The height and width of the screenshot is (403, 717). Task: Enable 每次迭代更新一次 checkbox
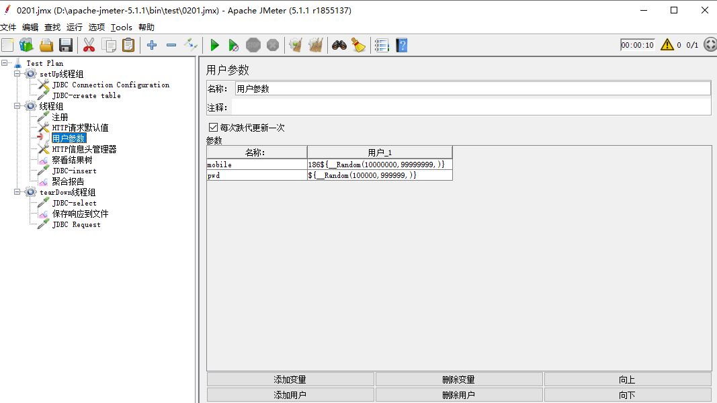(x=214, y=126)
